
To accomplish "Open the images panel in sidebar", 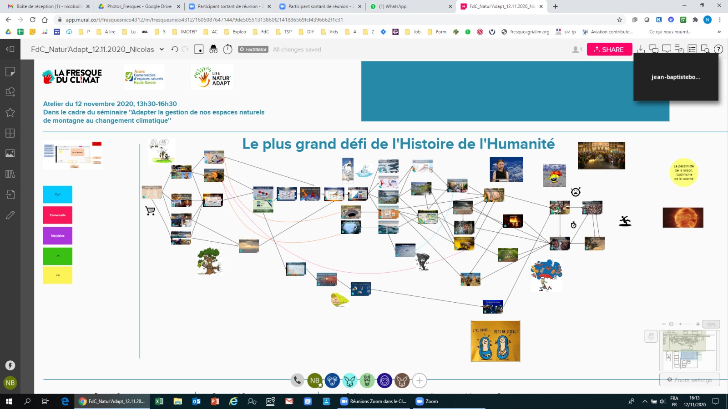I will [10, 154].
